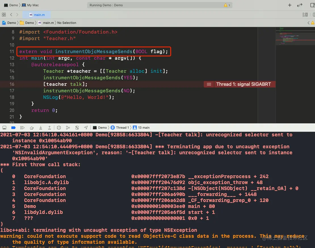This screenshot has width=315, height=248.
Task: Choose the Demo scheme in the toolbar
Action: 11,5
